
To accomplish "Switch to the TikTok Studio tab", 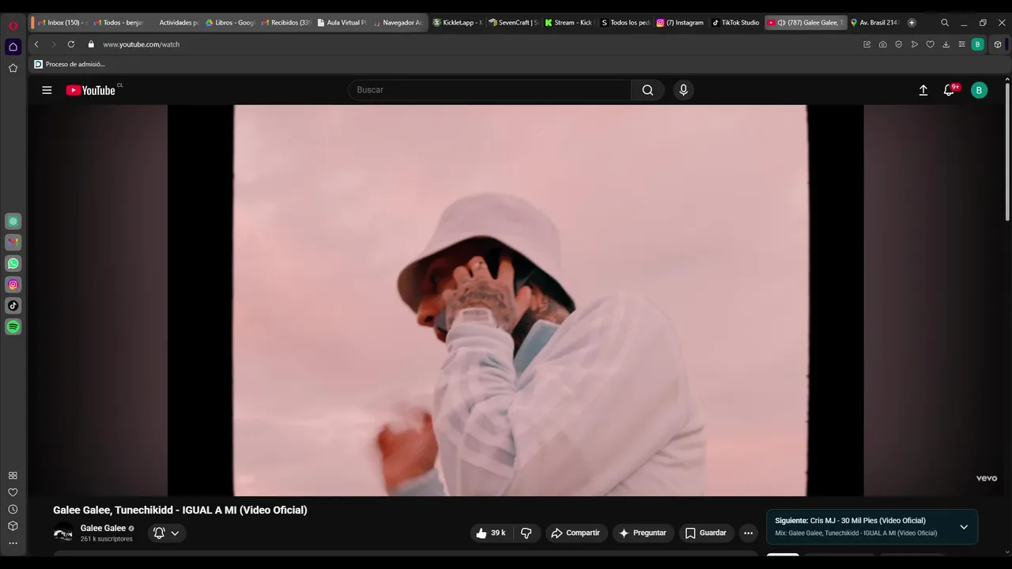I will click(736, 23).
